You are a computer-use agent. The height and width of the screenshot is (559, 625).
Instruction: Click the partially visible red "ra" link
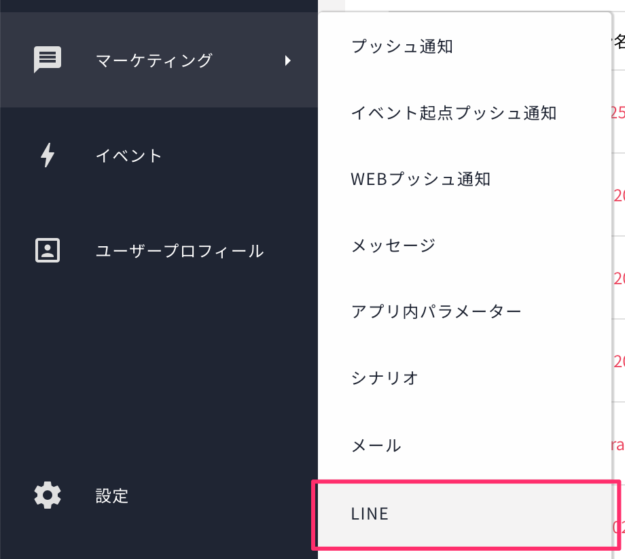pos(616,445)
